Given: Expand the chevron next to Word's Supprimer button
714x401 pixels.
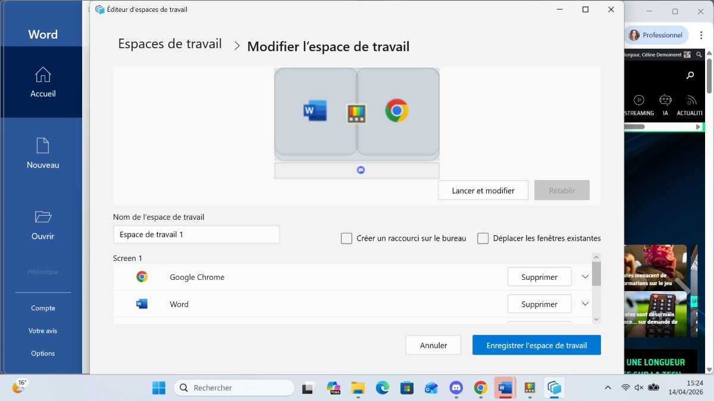Looking at the screenshot, I should click(585, 304).
